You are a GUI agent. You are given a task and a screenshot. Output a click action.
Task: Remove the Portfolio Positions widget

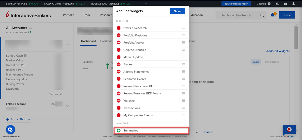coord(119,36)
